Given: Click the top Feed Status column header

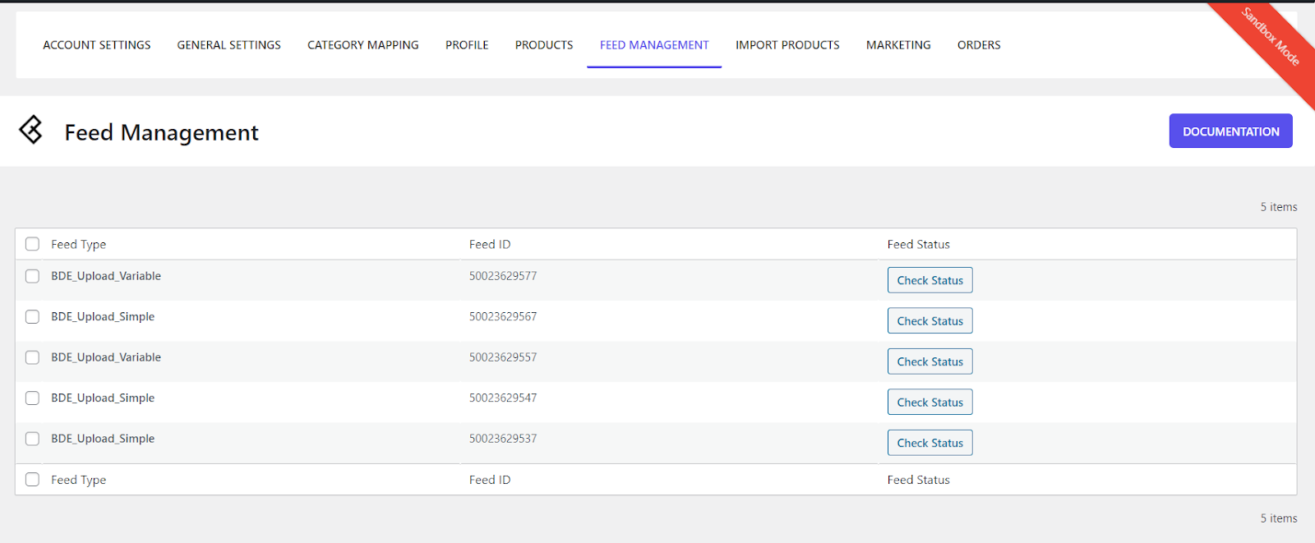Looking at the screenshot, I should click(x=919, y=244).
